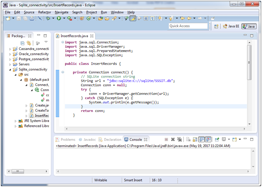Expand the JRE System Library node
This screenshot has height=187, width=262.
[x=15, y=121]
